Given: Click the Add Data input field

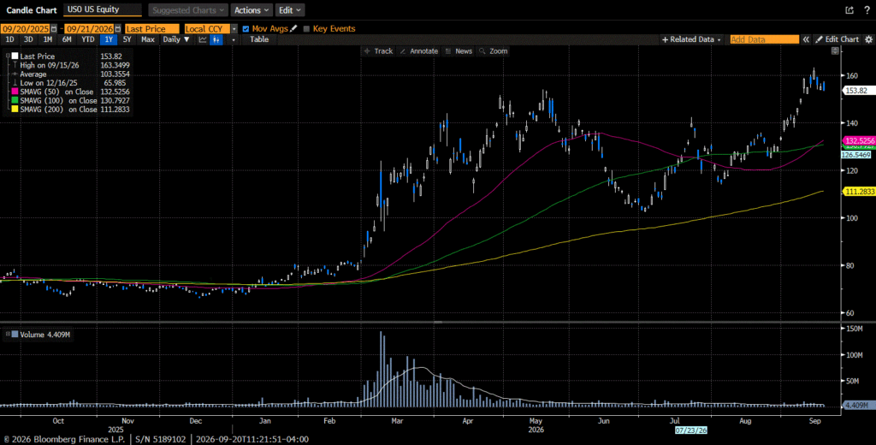Looking at the screenshot, I should [764, 39].
